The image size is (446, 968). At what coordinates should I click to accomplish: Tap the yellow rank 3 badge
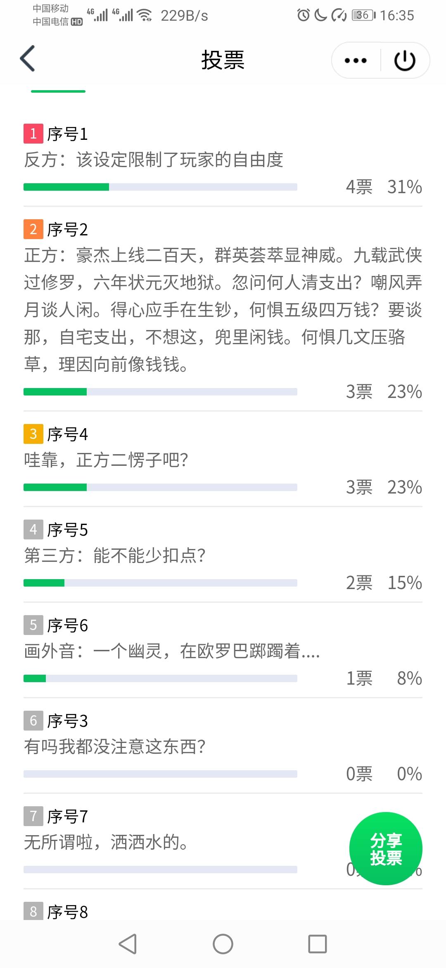pos(33,434)
